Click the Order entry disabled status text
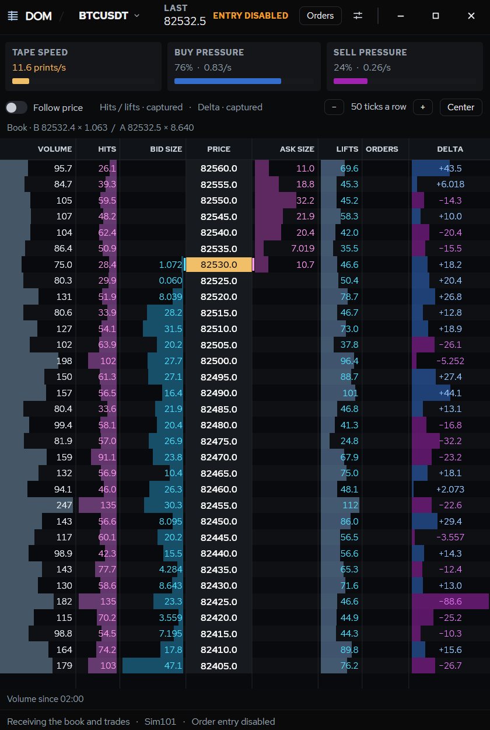 pos(233,722)
